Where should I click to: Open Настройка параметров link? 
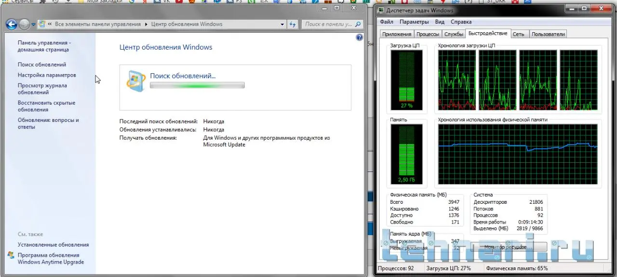47,75
